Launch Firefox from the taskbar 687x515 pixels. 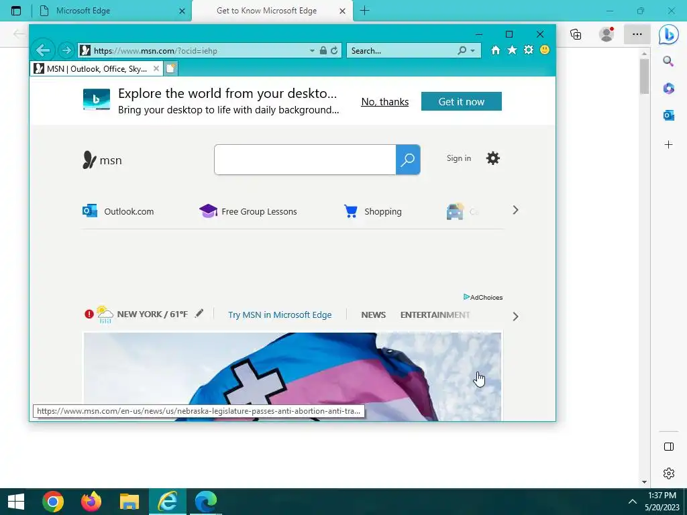[x=91, y=502]
